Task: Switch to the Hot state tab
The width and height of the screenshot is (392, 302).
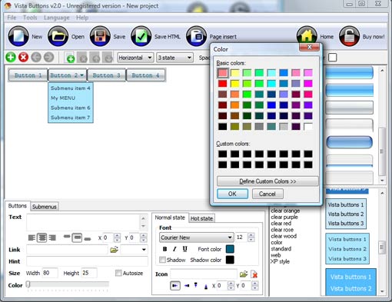Action: click(x=201, y=218)
